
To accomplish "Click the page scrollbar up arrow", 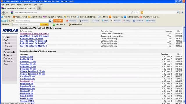I will [184, 27].
